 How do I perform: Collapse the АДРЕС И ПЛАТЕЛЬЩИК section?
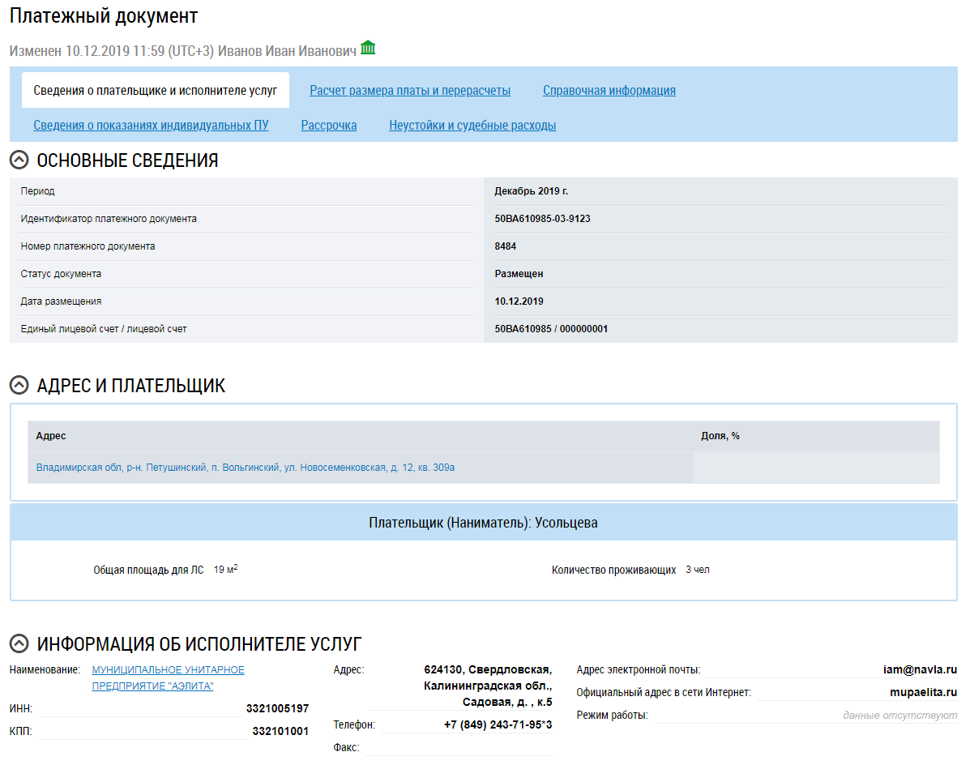point(19,386)
